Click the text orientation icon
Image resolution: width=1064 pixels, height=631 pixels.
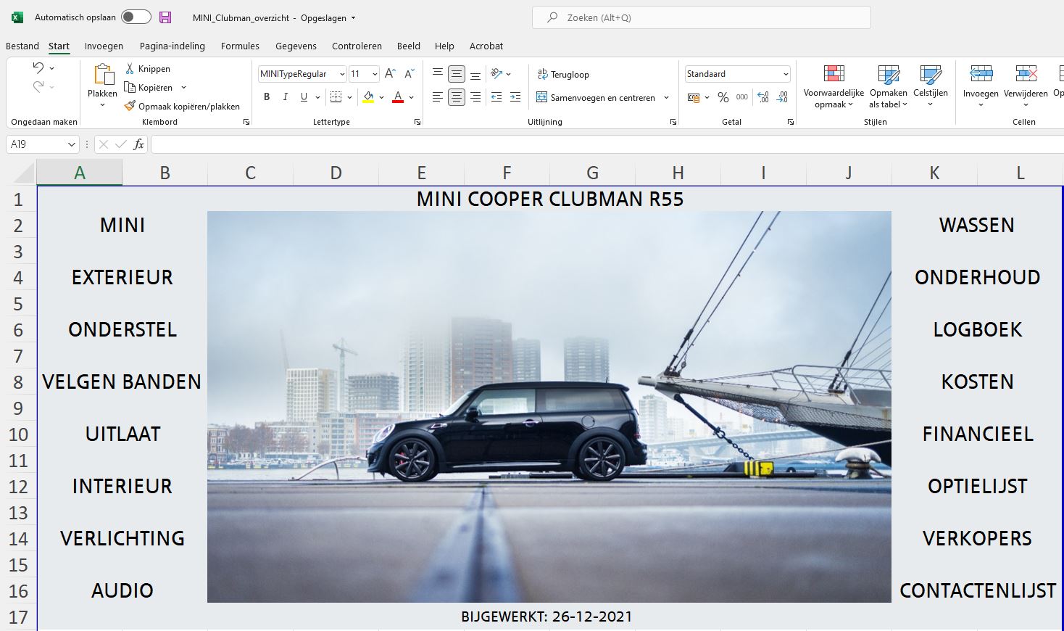coord(496,74)
